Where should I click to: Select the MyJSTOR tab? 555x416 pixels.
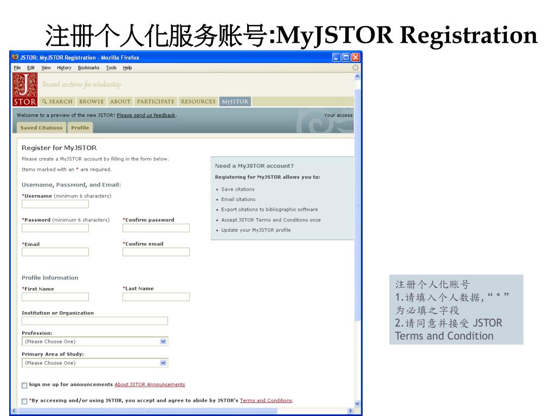(235, 101)
